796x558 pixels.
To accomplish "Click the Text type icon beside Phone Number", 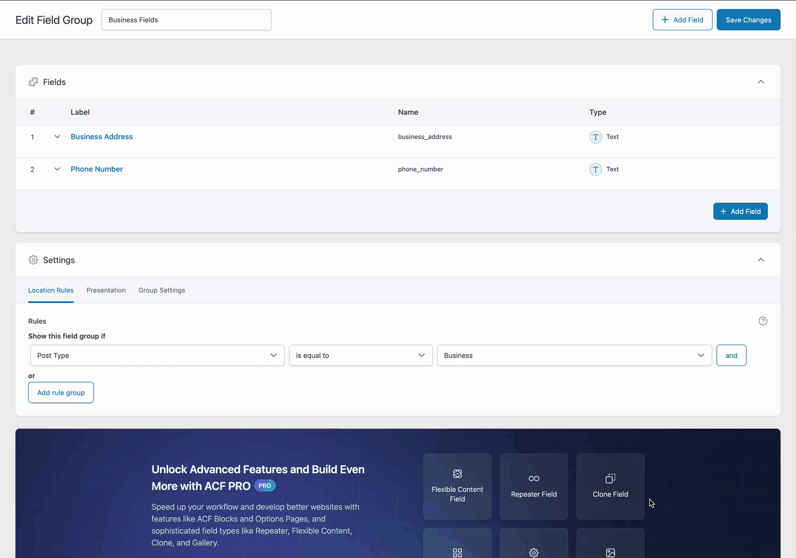I will pyautogui.click(x=595, y=169).
